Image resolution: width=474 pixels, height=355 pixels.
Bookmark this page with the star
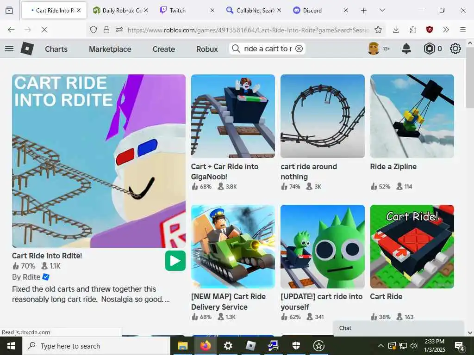[x=378, y=30]
